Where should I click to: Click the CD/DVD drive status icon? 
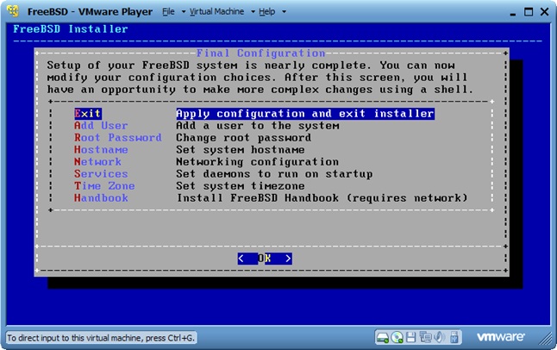397,337
